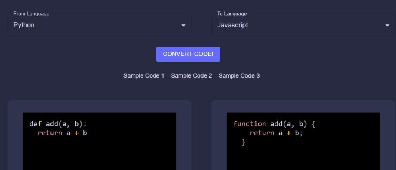Load Sample Code 2
Viewport: 396px width, 170px height.
[191, 76]
